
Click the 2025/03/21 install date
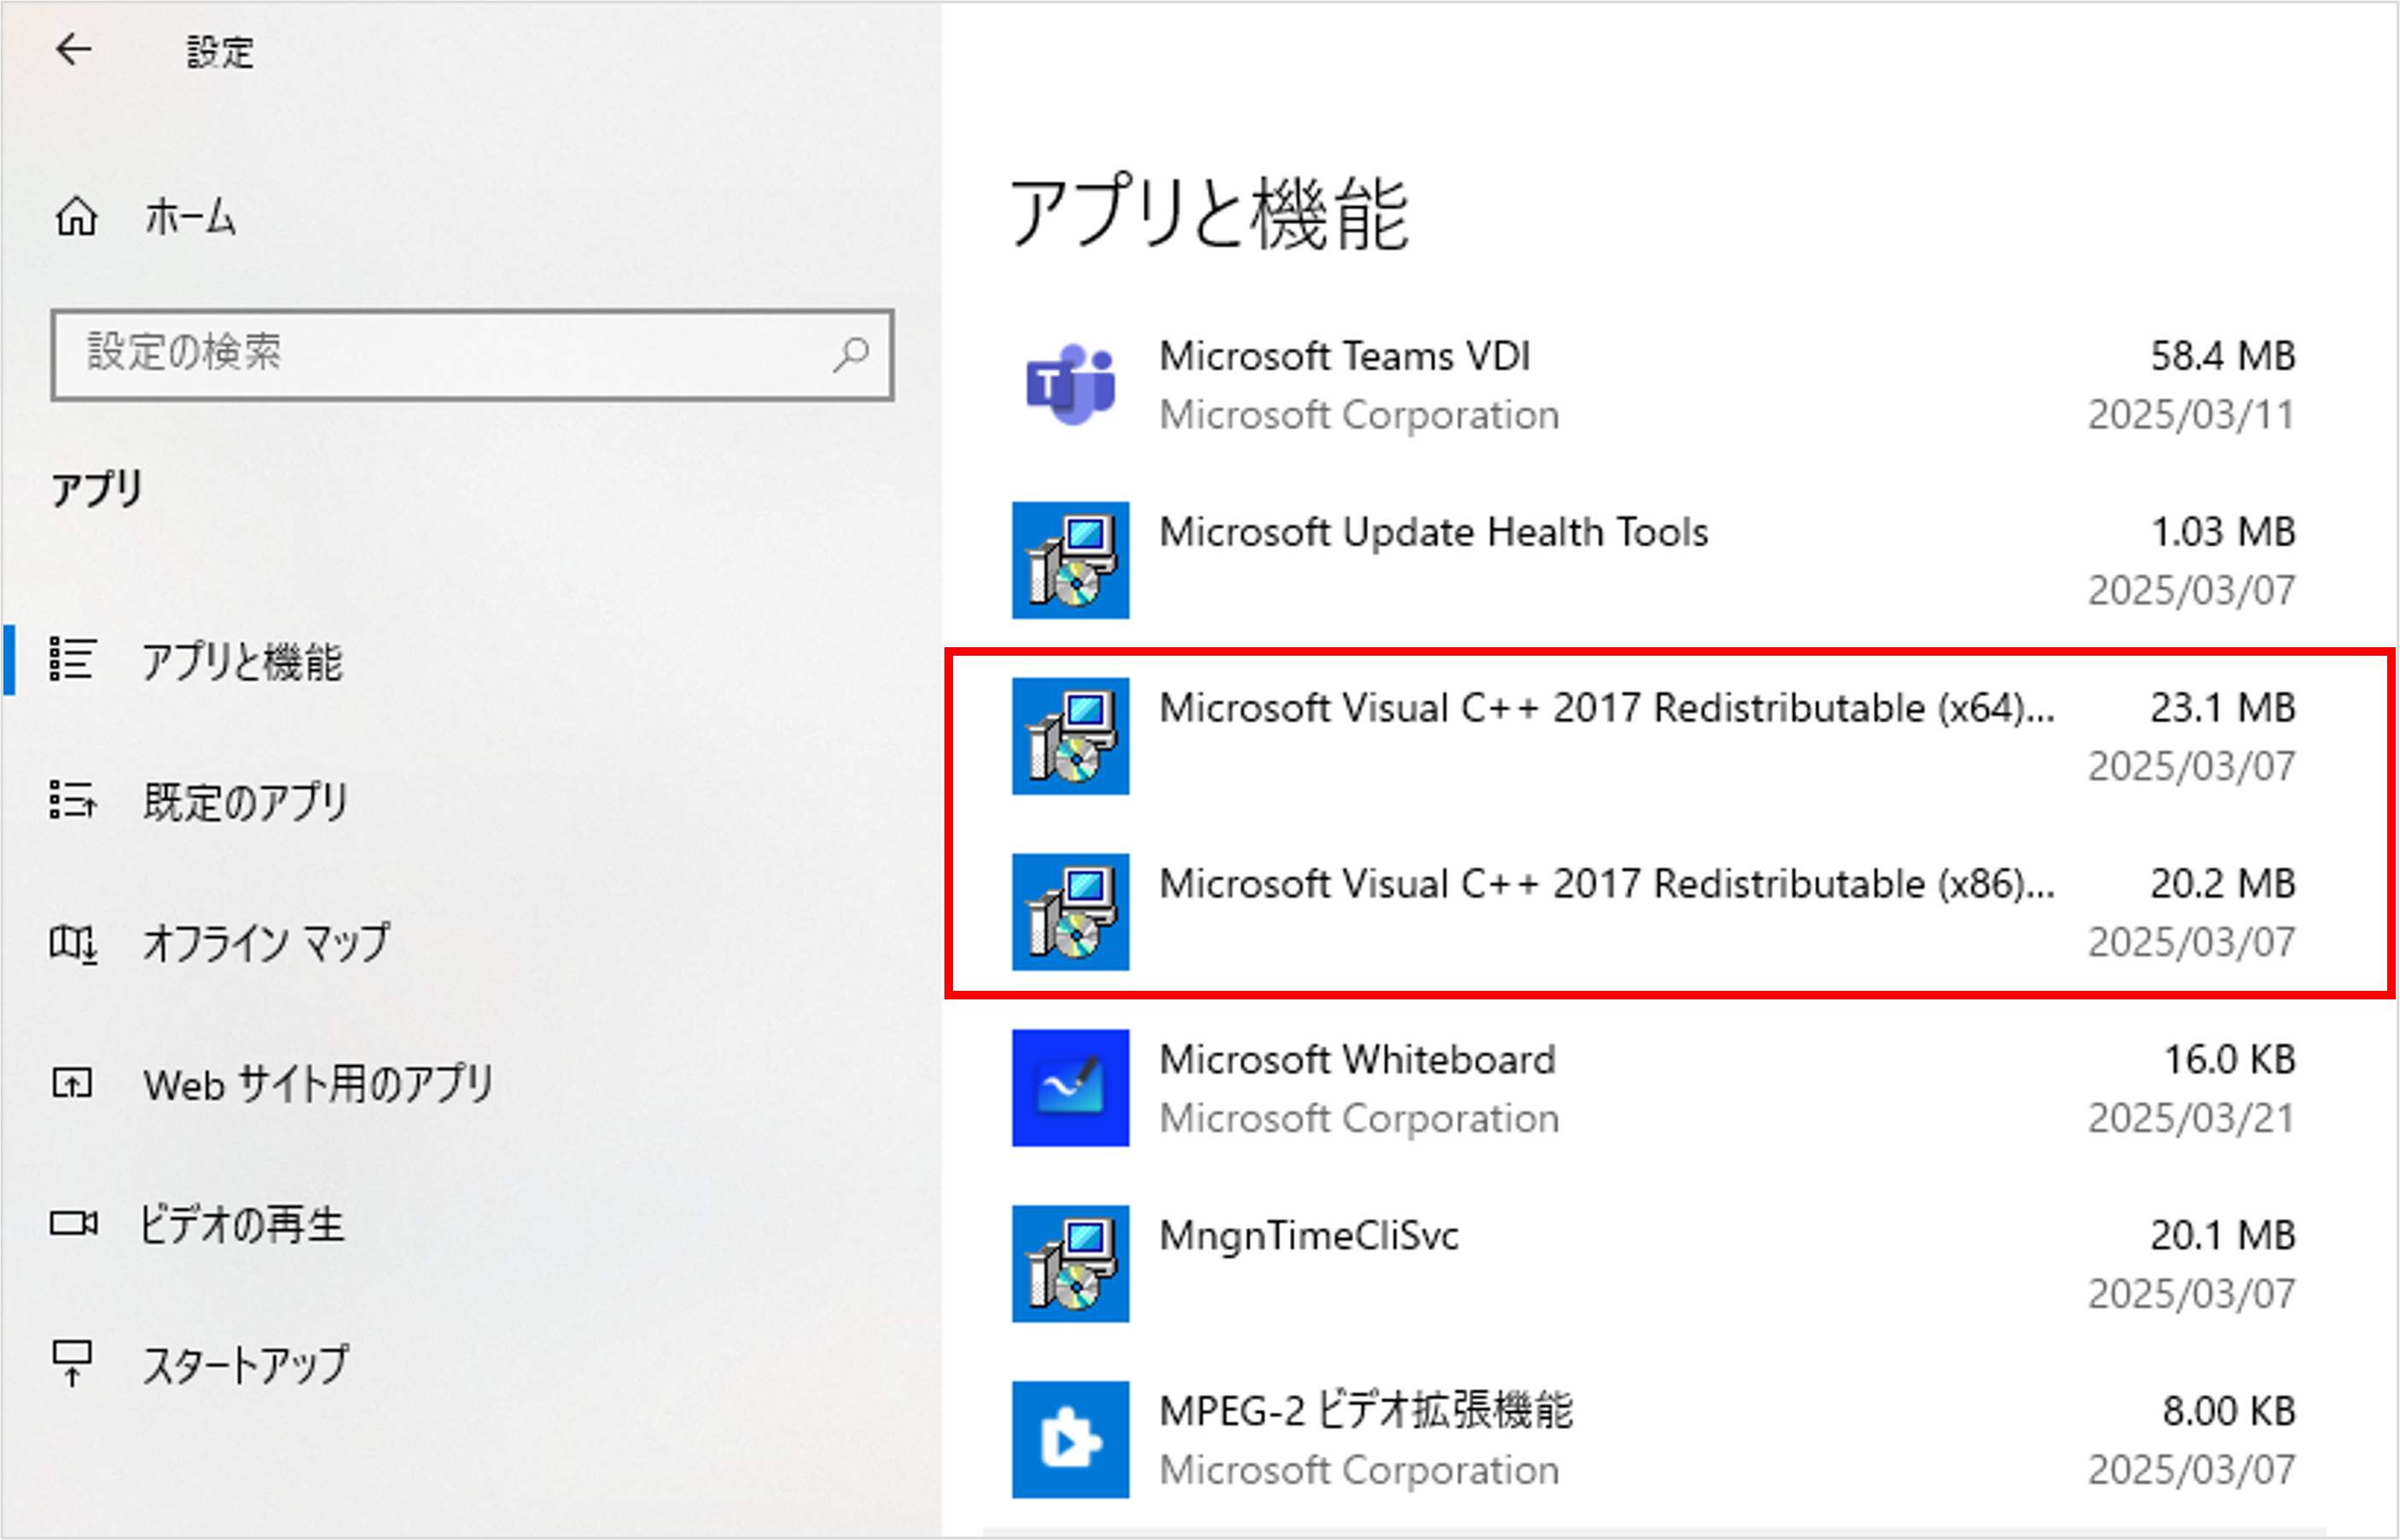pos(2191,1119)
